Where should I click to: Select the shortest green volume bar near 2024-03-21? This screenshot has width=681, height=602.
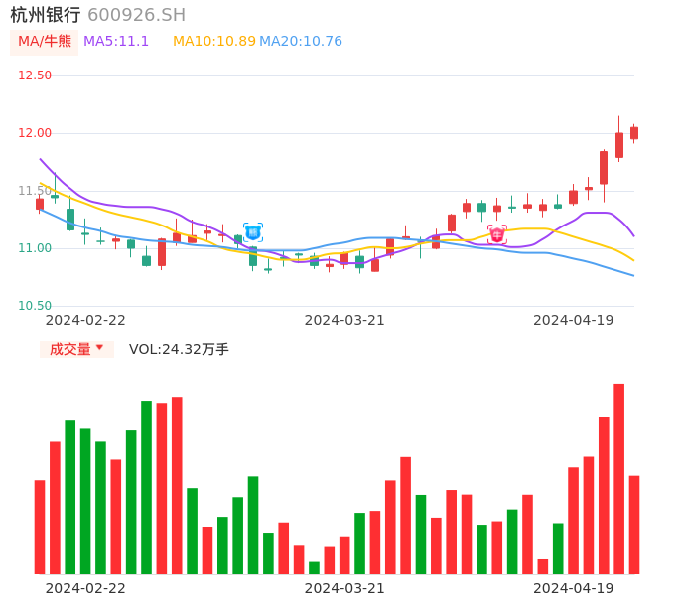pos(314,567)
